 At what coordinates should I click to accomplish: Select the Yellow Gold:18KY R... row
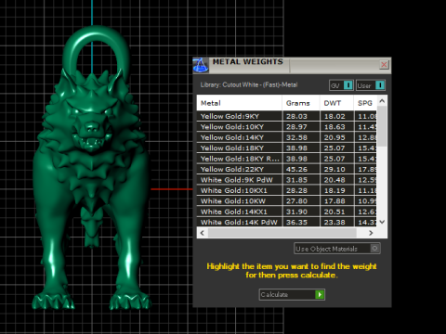[x=286, y=159]
